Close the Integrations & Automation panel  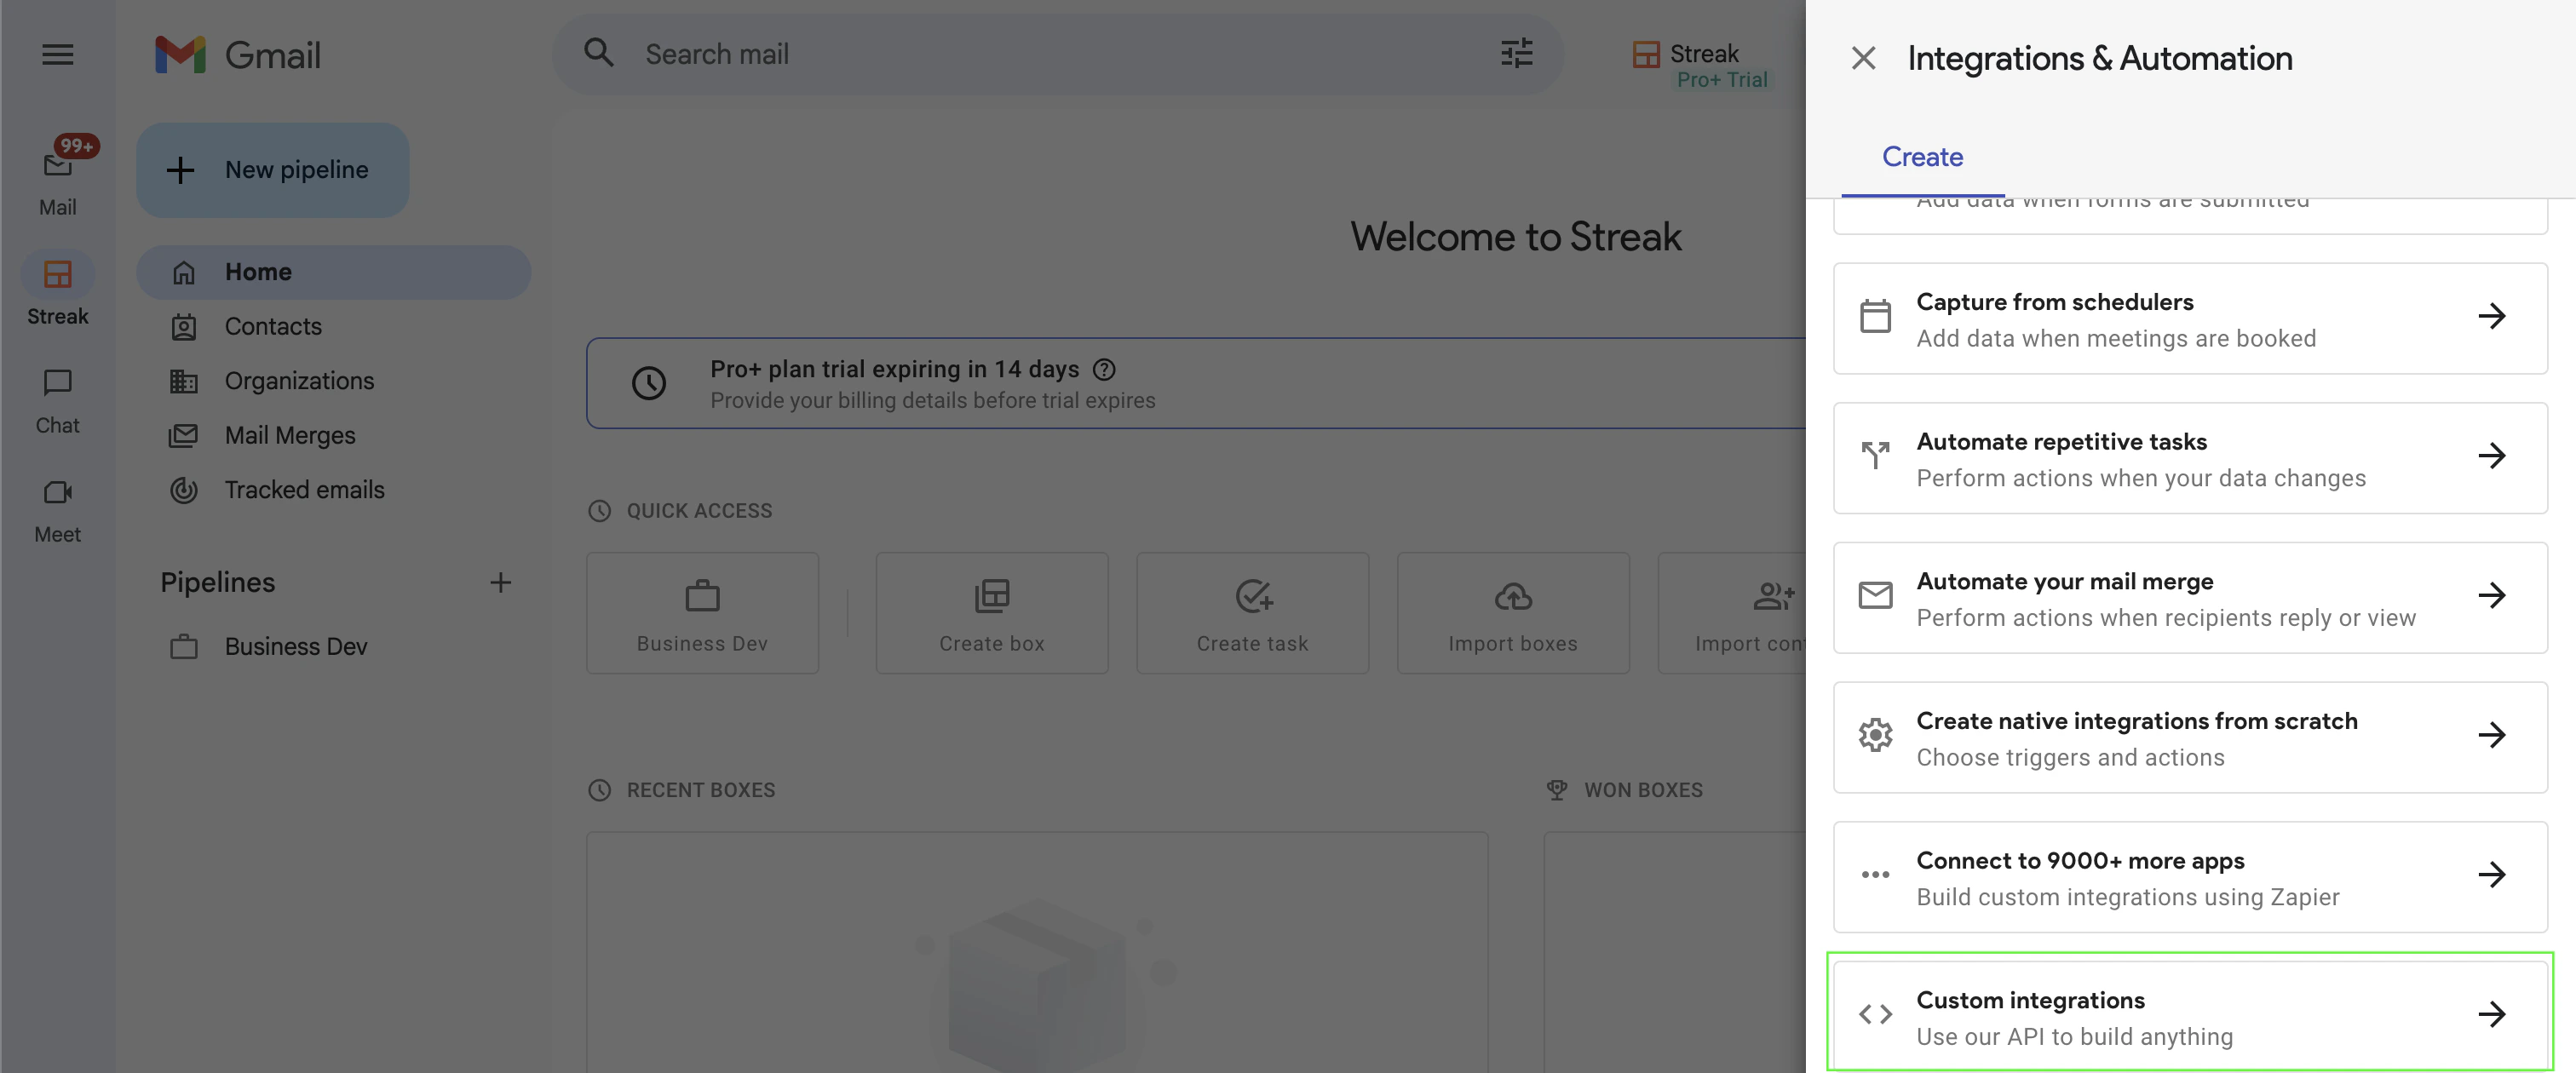[x=1862, y=58]
